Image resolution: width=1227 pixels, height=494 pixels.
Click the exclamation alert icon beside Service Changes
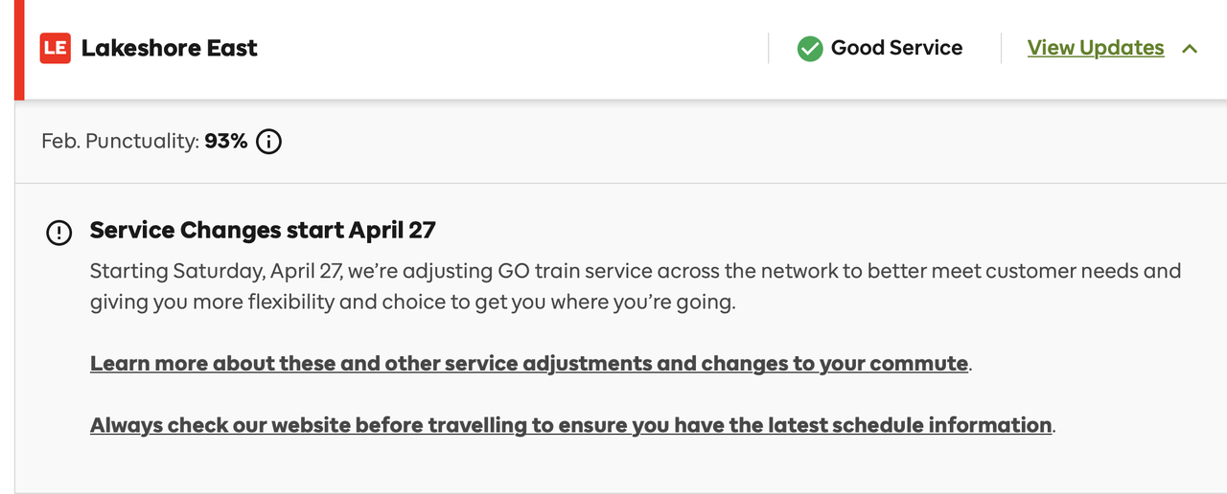pos(59,232)
